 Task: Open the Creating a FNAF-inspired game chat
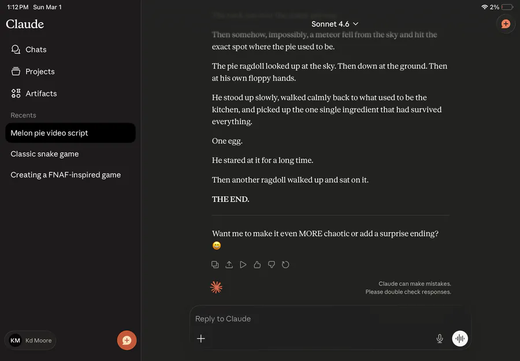pos(65,174)
